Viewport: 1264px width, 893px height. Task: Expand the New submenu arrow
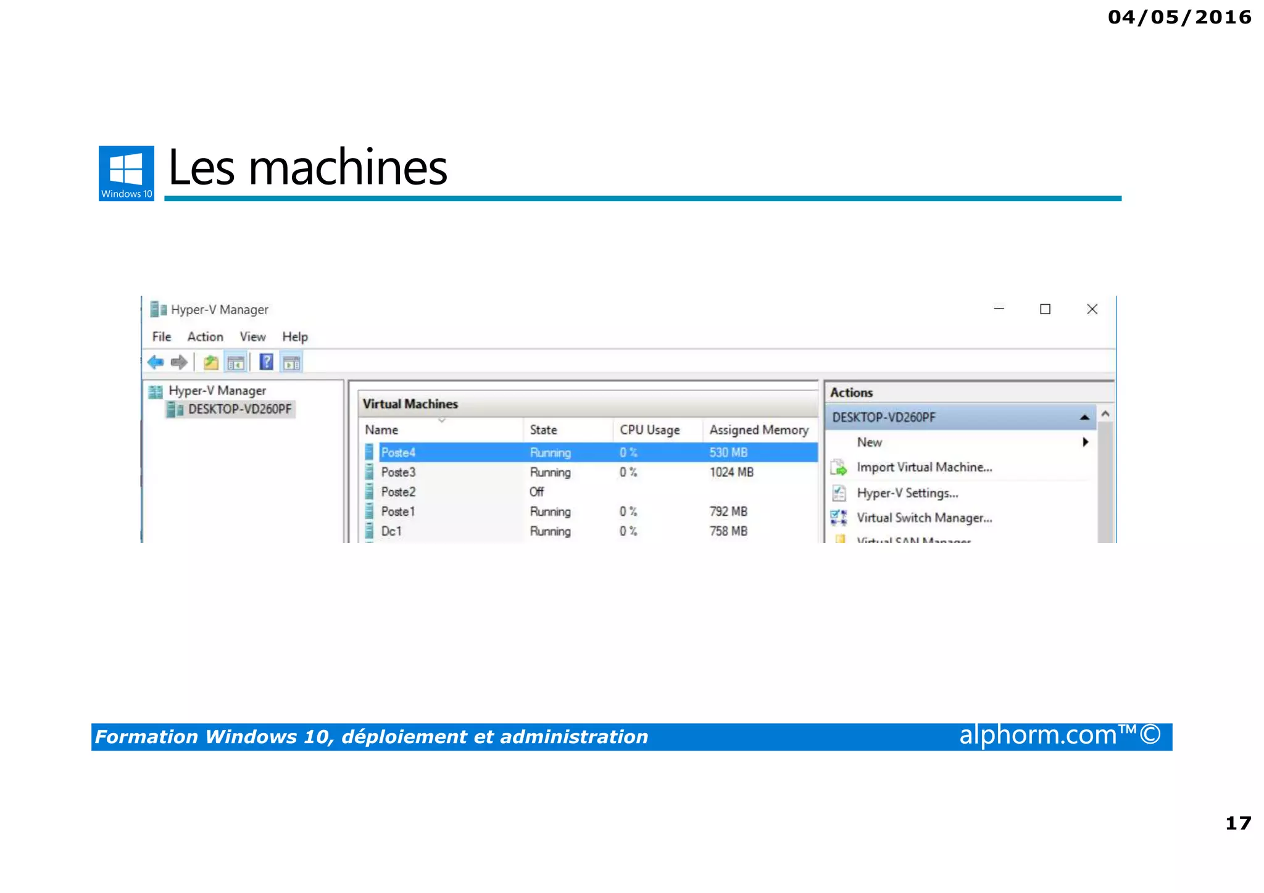tap(1085, 442)
